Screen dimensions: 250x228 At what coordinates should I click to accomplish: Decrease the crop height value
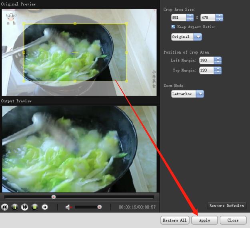pos(219,20)
